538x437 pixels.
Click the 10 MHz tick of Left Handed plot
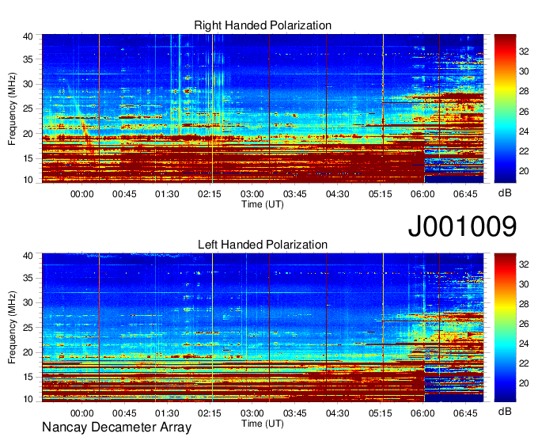(28, 399)
